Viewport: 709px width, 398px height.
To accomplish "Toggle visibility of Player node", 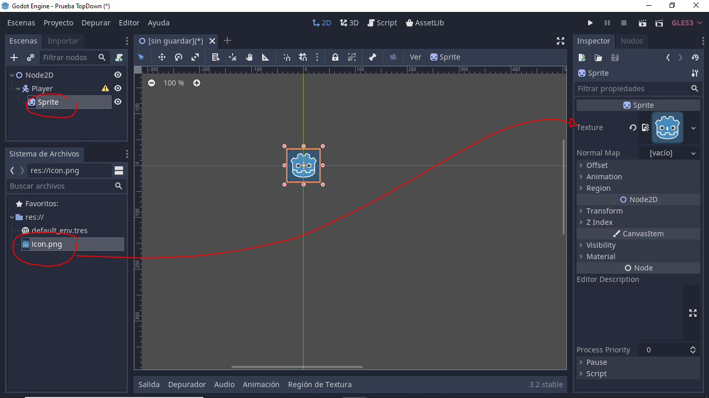I will point(118,89).
